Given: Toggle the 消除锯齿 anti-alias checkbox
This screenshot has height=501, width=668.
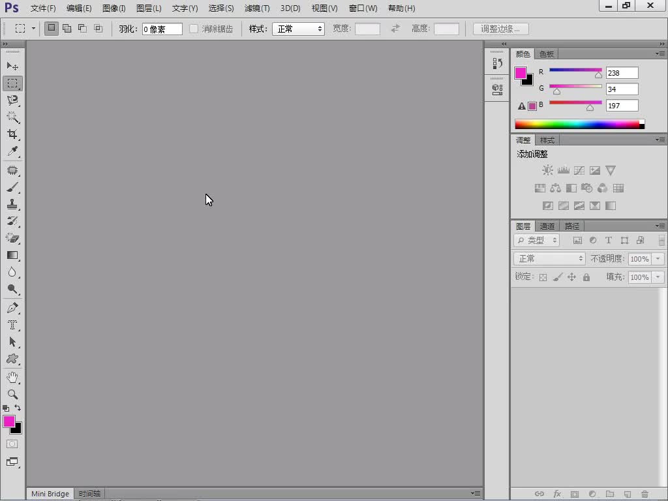Looking at the screenshot, I should click(194, 29).
